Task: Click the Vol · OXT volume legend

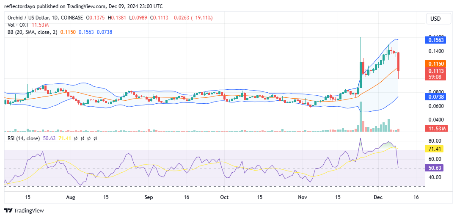Action: click(18, 25)
